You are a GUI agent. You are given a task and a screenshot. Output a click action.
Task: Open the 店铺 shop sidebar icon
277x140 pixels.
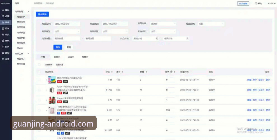coord(3,16)
